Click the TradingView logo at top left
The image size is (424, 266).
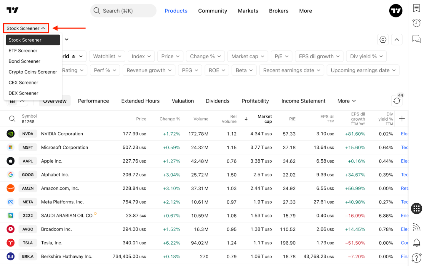click(x=12, y=10)
